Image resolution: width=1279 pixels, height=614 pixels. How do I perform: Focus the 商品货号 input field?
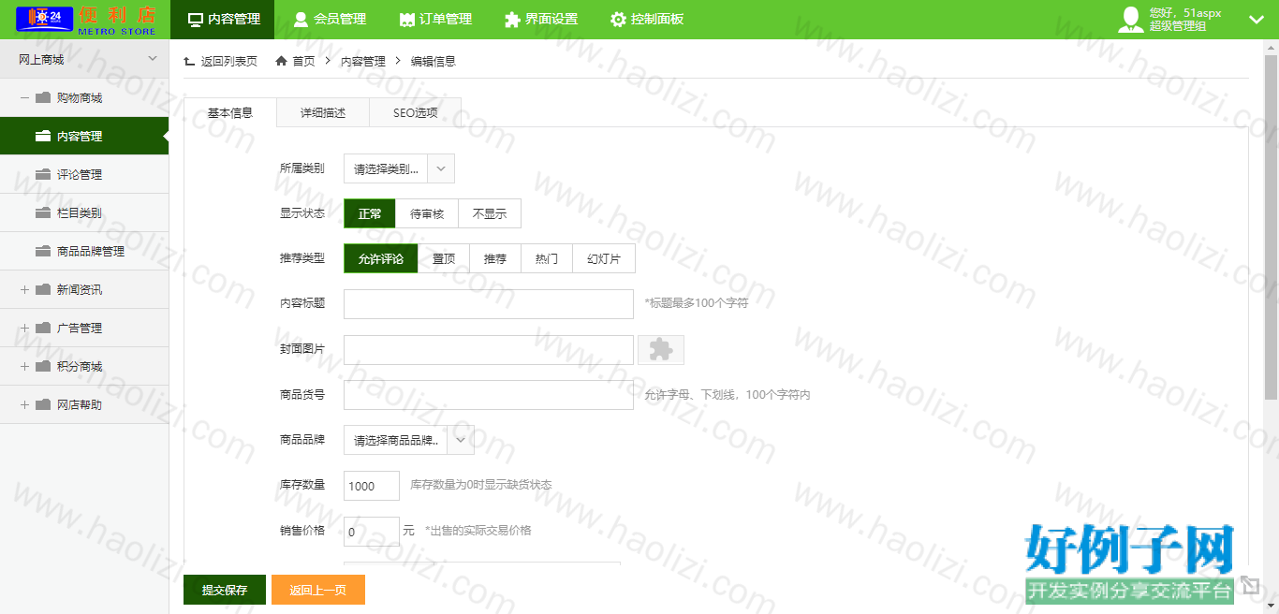489,395
